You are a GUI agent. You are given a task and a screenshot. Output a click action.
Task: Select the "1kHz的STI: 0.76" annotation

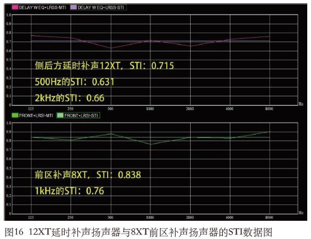(x=69, y=191)
